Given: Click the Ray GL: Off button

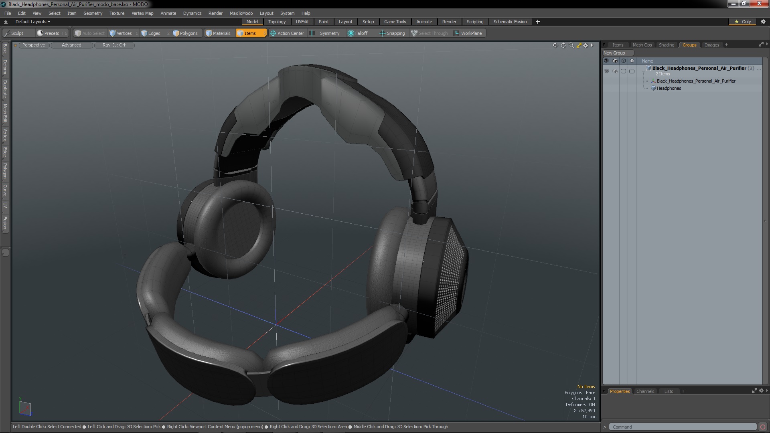Looking at the screenshot, I should (x=114, y=45).
